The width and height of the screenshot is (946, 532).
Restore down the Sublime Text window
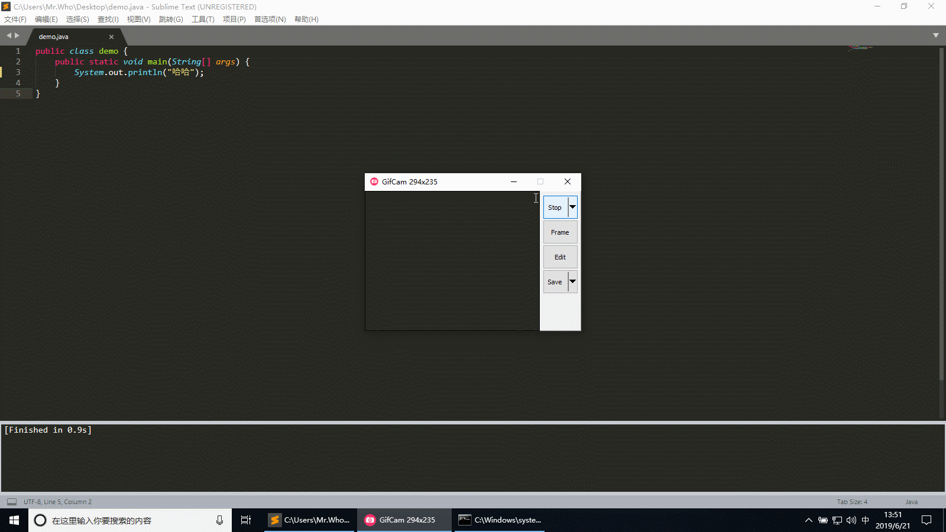904,7
